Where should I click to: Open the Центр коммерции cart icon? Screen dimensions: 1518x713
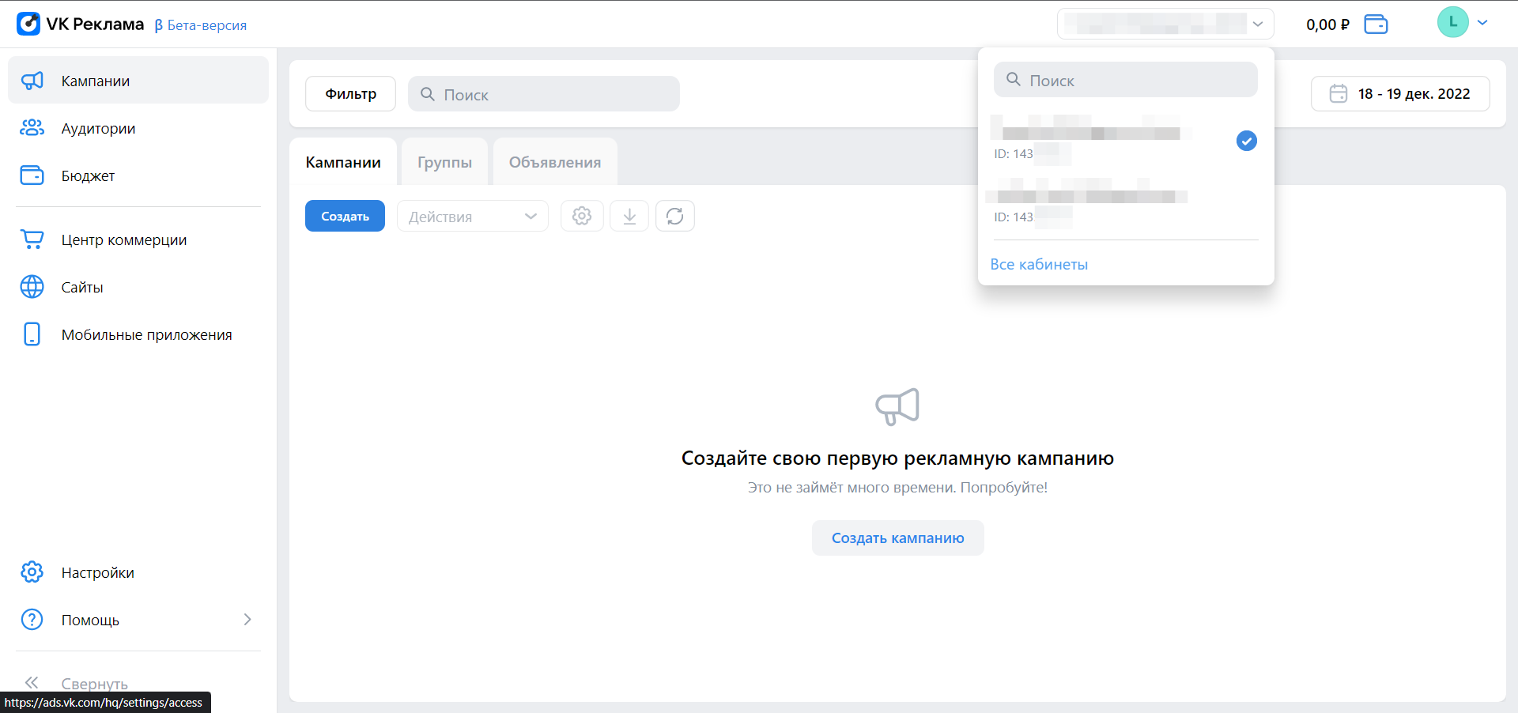[32, 240]
